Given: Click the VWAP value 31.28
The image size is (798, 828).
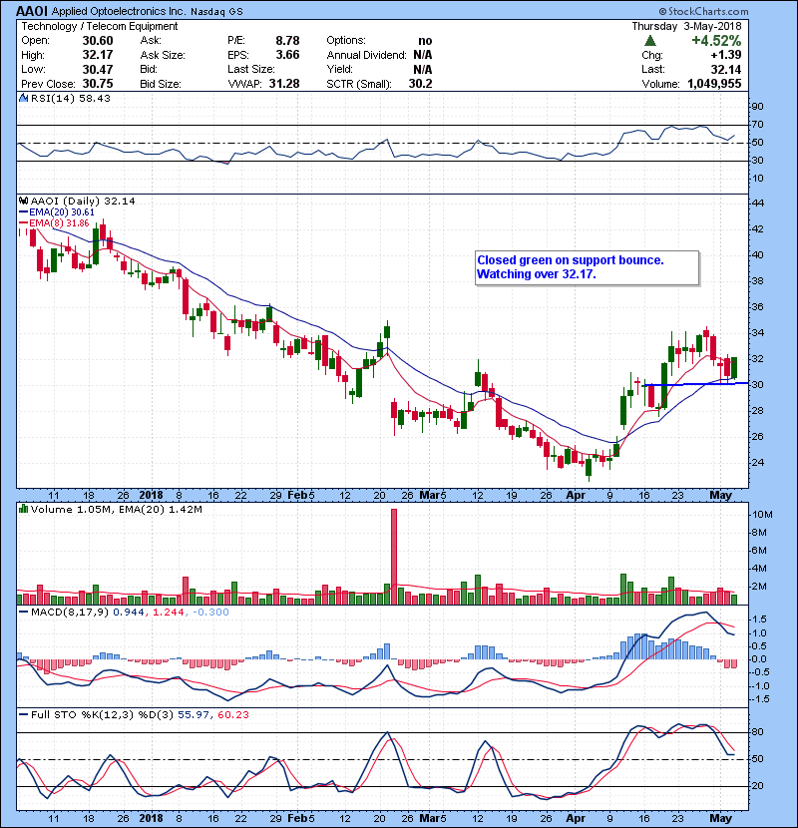Looking at the screenshot, I should [284, 84].
